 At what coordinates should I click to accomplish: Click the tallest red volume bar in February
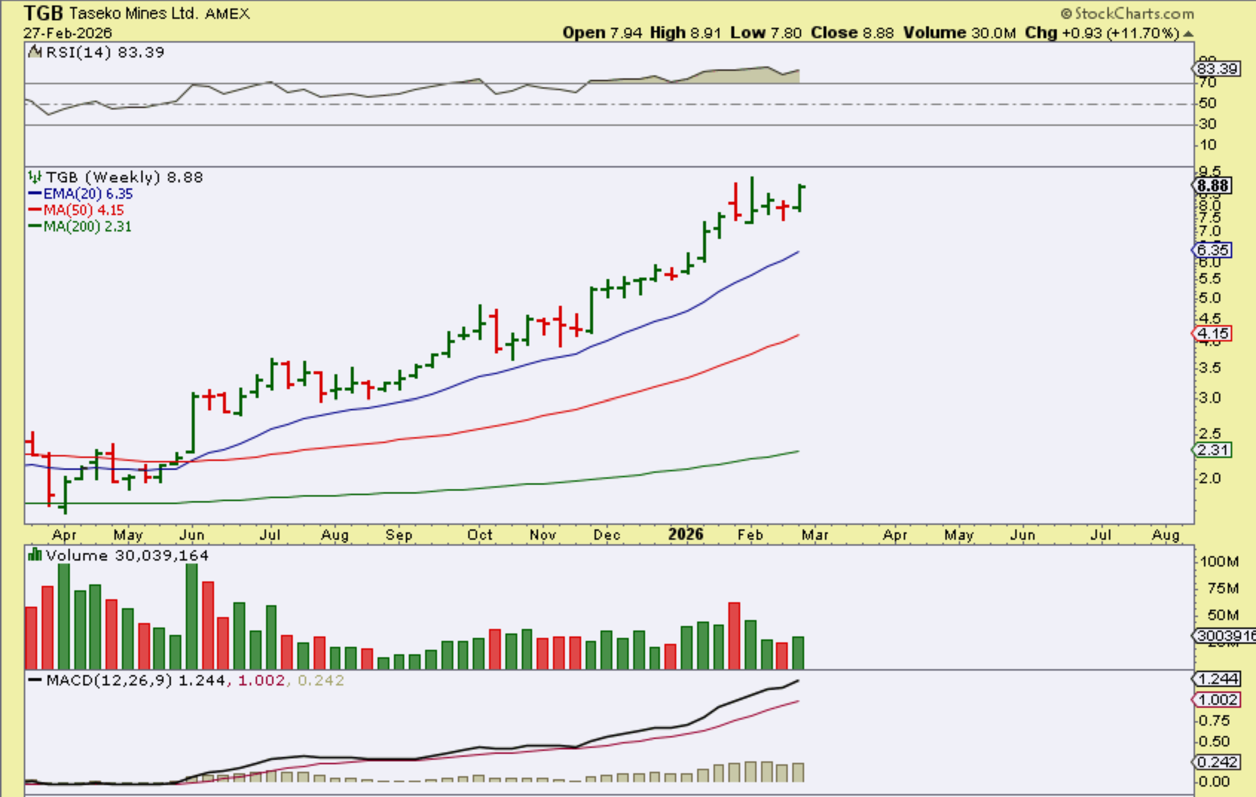pyautogui.click(x=734, y=635)
